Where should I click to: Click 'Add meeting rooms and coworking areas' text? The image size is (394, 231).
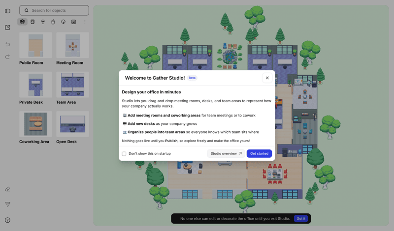[164, 115]
